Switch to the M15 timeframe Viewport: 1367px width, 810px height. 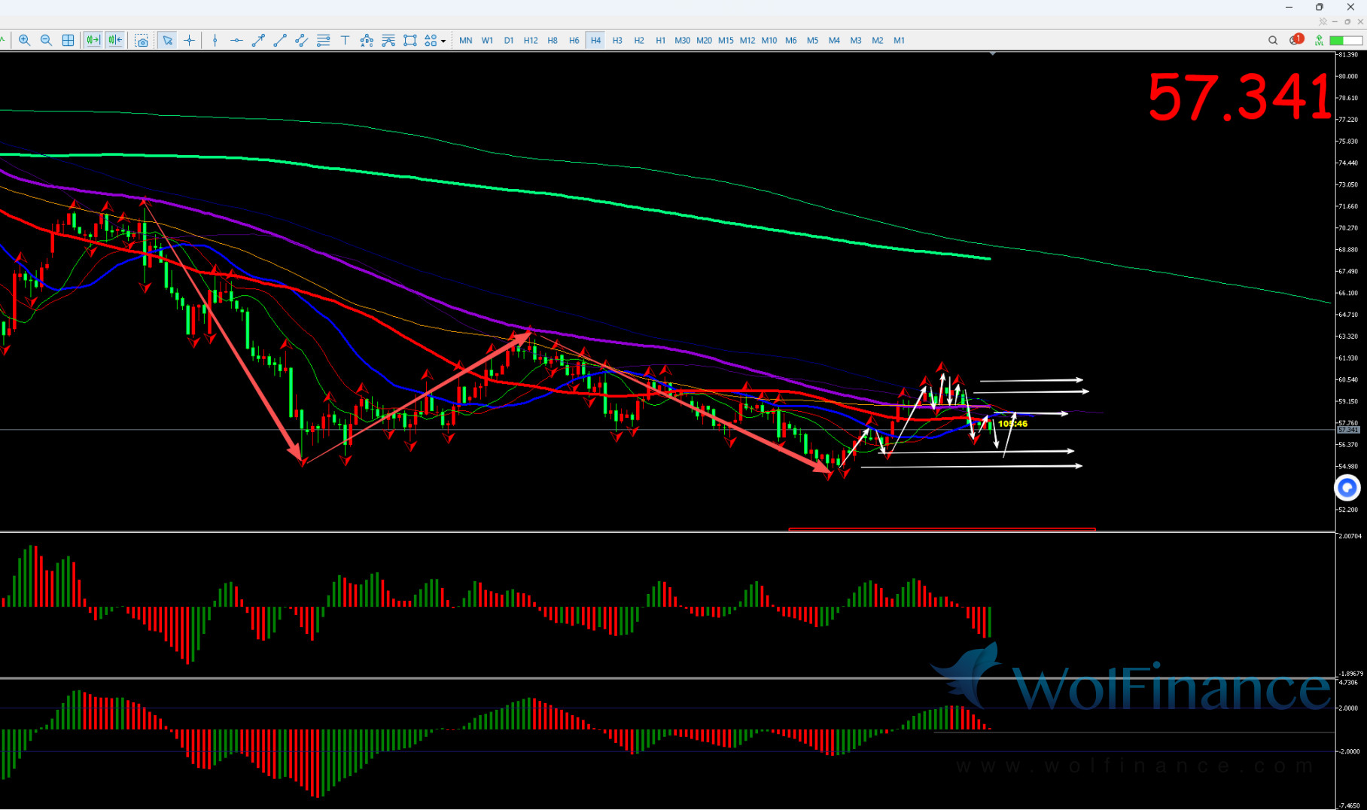tap(726, 41)
